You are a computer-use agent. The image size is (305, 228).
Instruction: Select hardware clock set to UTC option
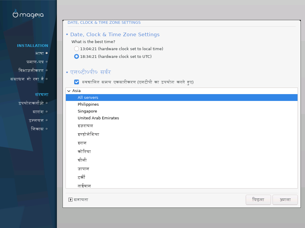(77, 56)
